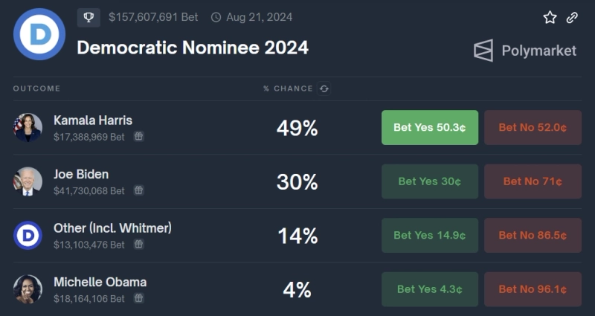The image size is (595, 316).
Task: Click the gift icon under Other (Incl. Whitmer)
Action: tap(139, 245)
